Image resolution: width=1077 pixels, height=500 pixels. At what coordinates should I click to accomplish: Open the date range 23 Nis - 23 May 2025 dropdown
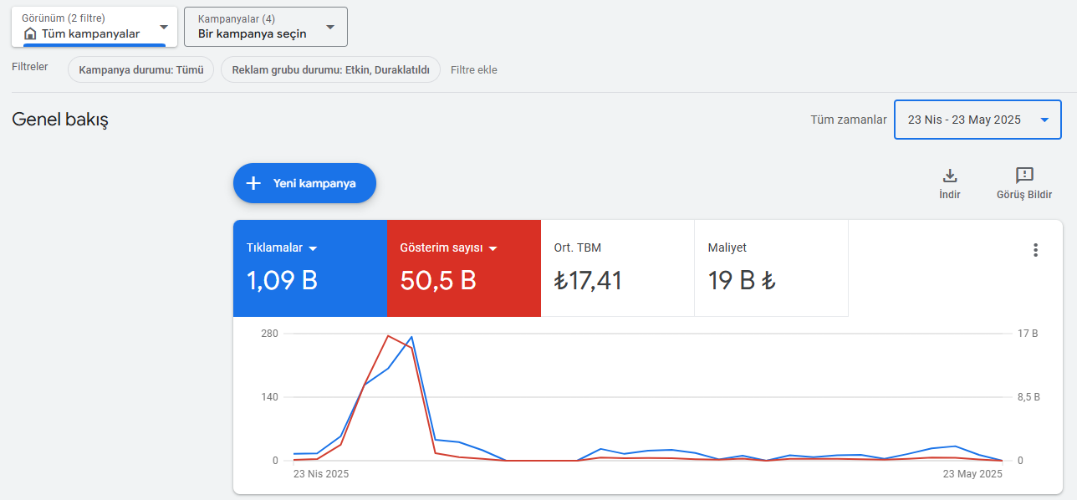[977, 120]
